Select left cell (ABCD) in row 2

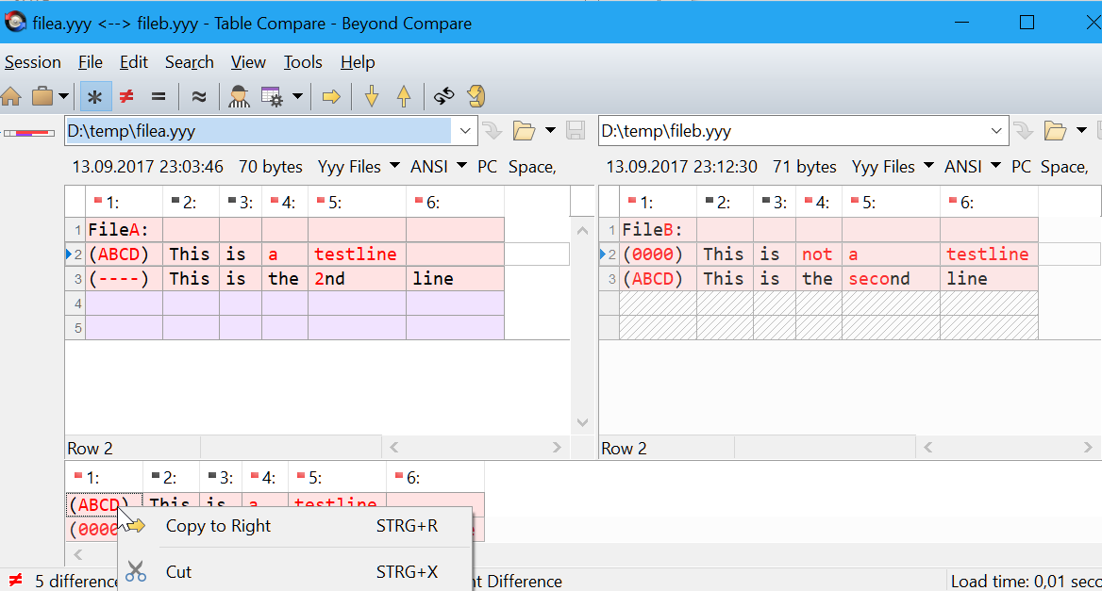[125, 254]
